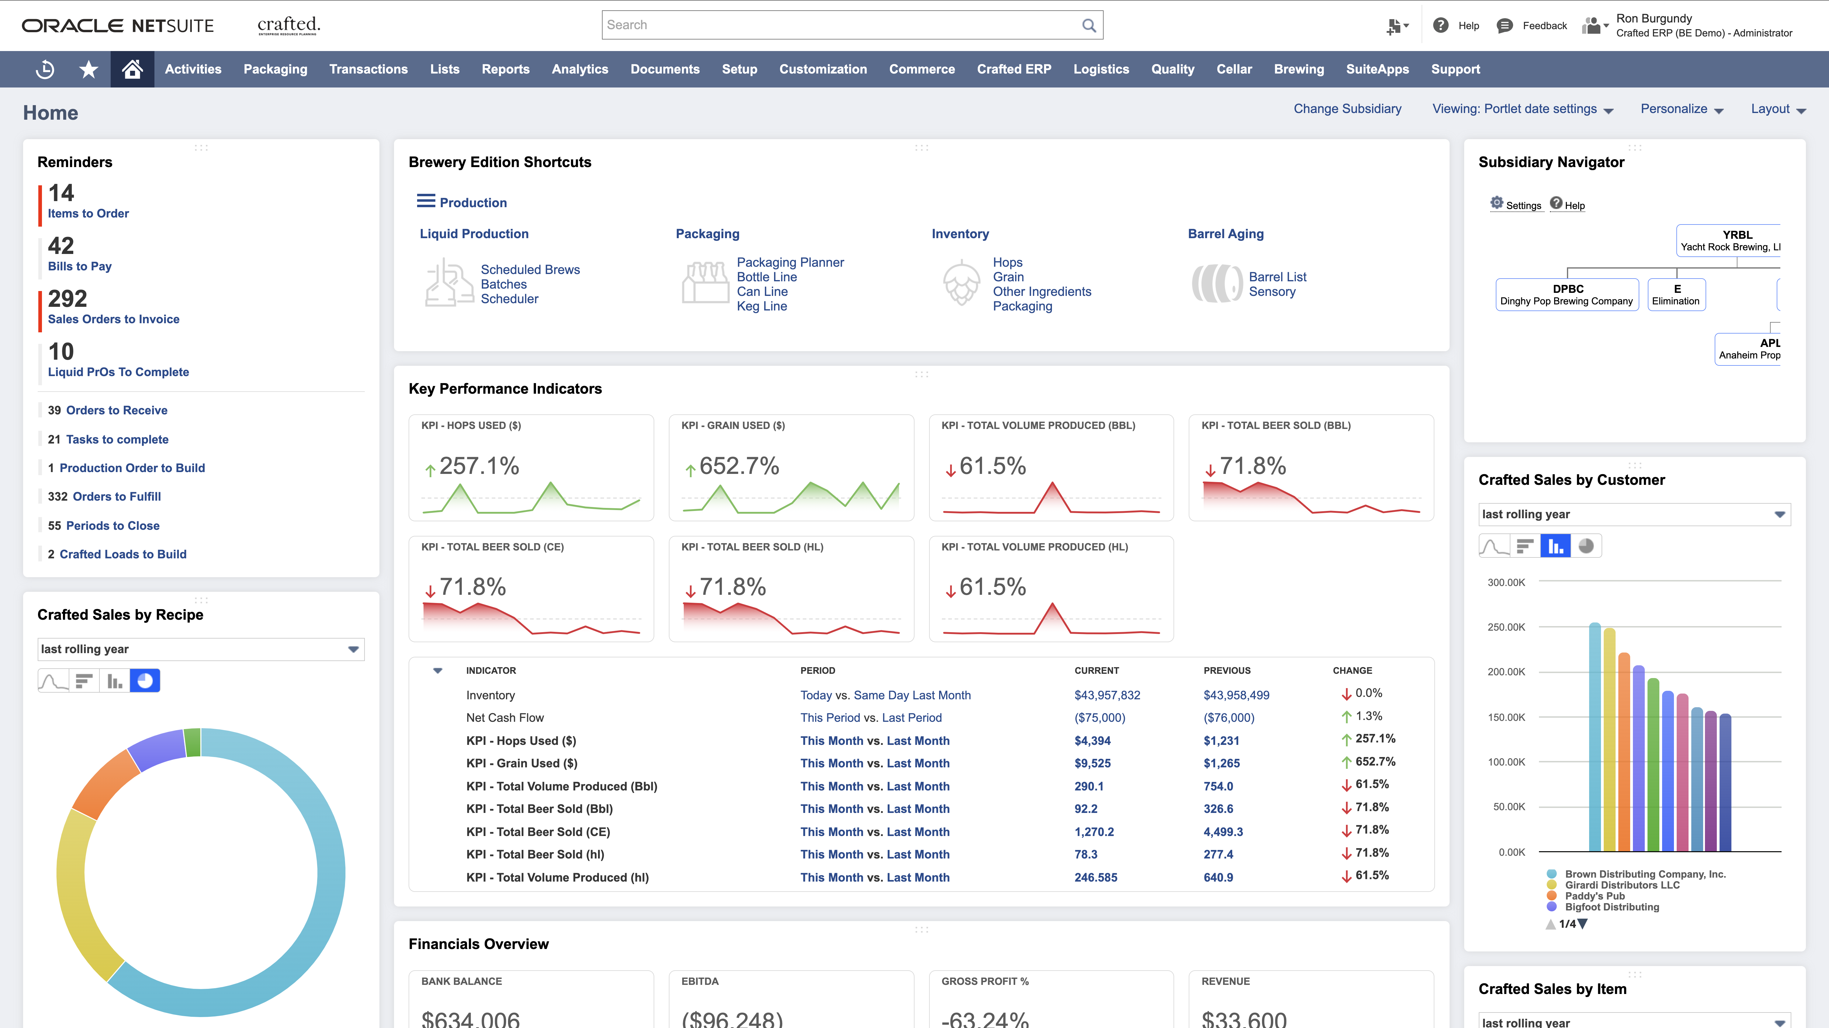Click Bigfoot Distributing legend swatch
This screenshot has height=1028, width=1829.
1551,907
